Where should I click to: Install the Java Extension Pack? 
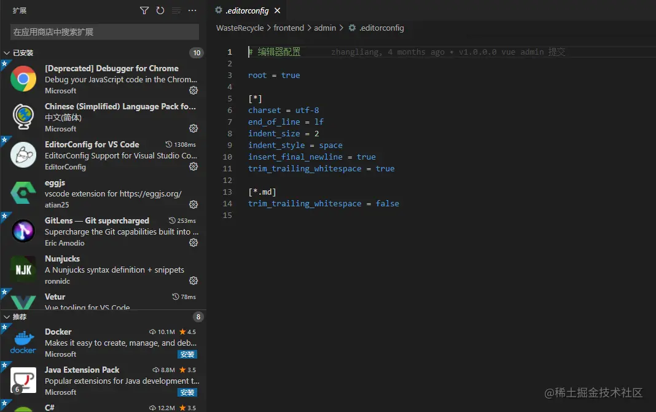click(x=187, y=392)
